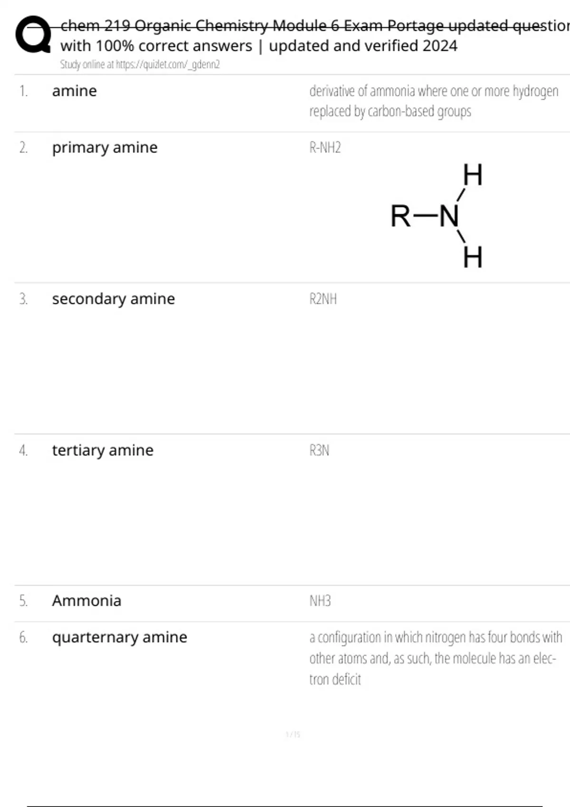
Task: Select the term 'amine'
Action: (75, 91)
